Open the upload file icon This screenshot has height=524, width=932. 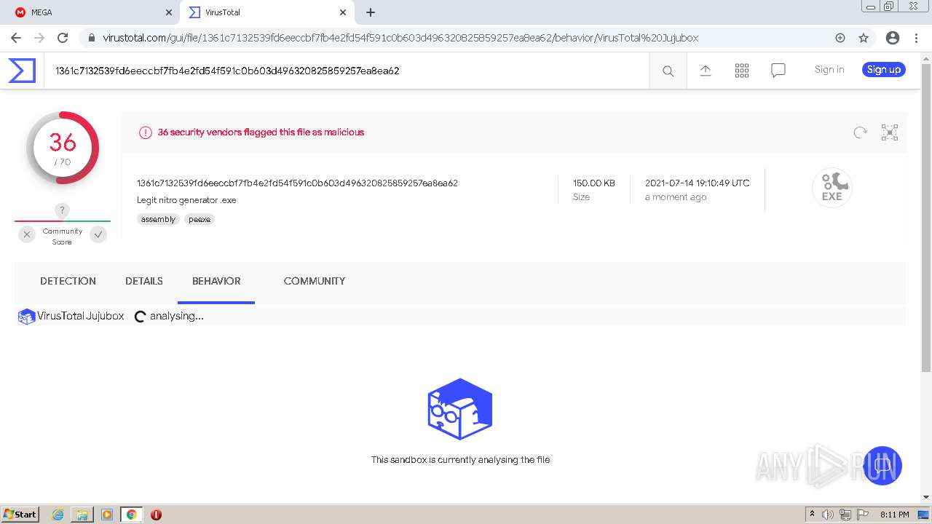coord(706,70)
